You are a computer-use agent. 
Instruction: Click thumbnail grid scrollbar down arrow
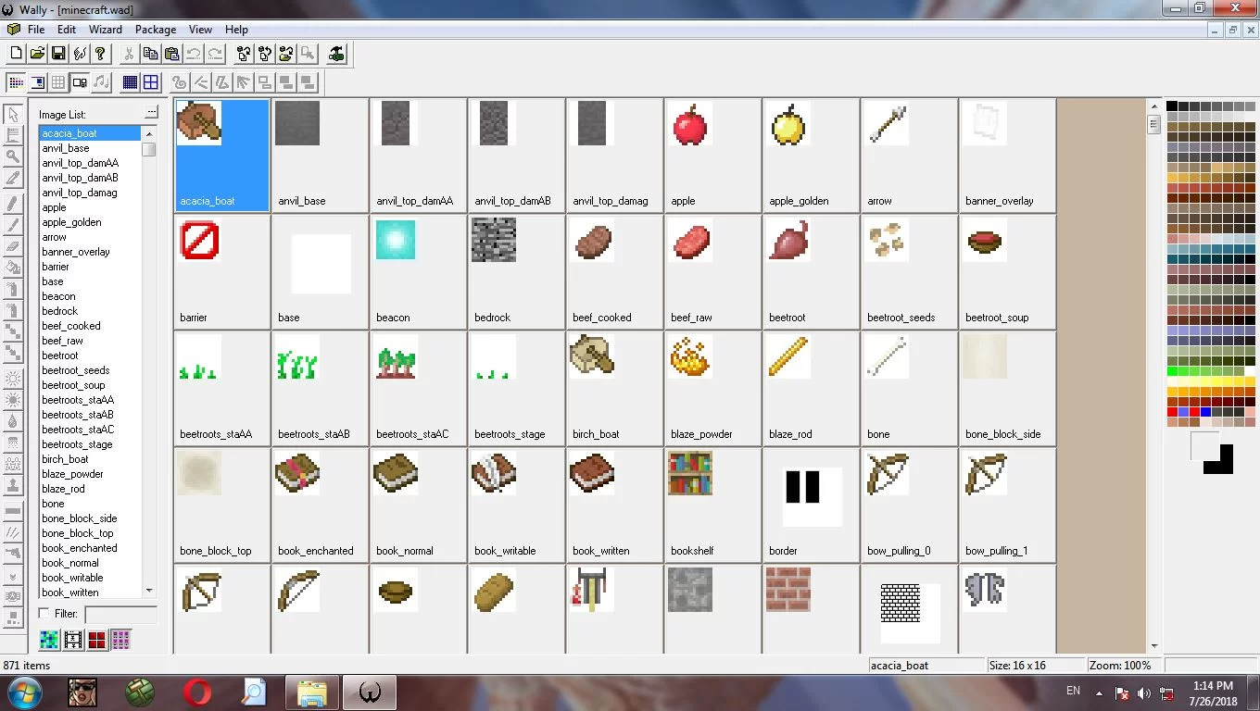point(1154,646)
